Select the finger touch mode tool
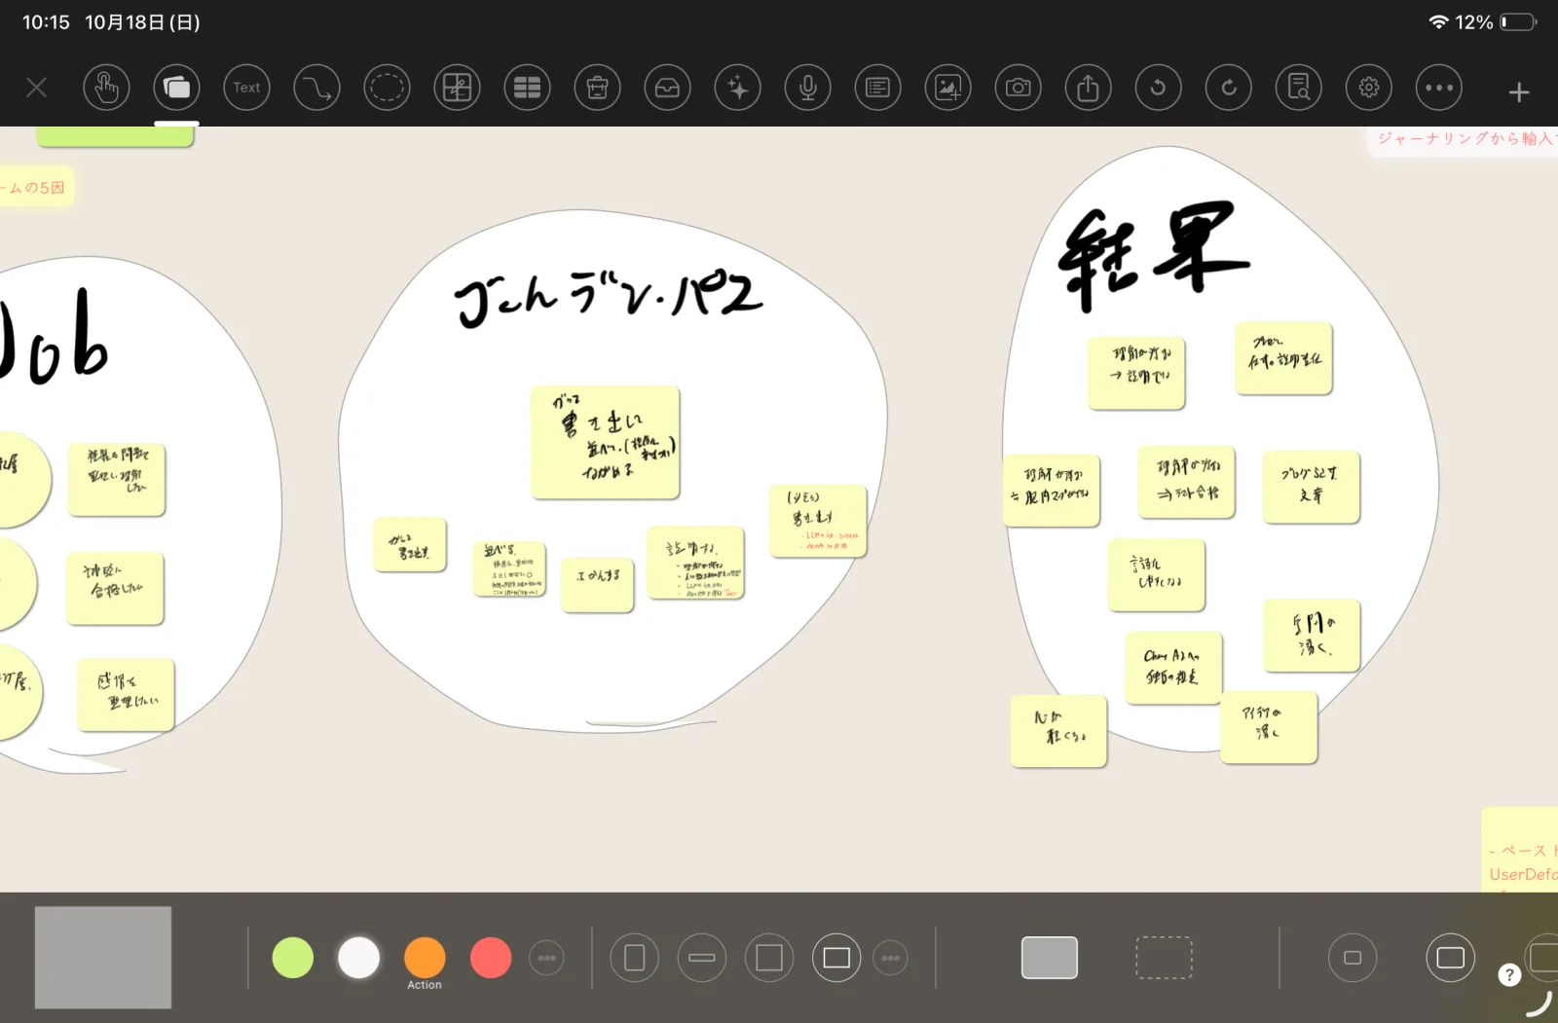The image size is (1558, 1023). click(x=106, y=88)
